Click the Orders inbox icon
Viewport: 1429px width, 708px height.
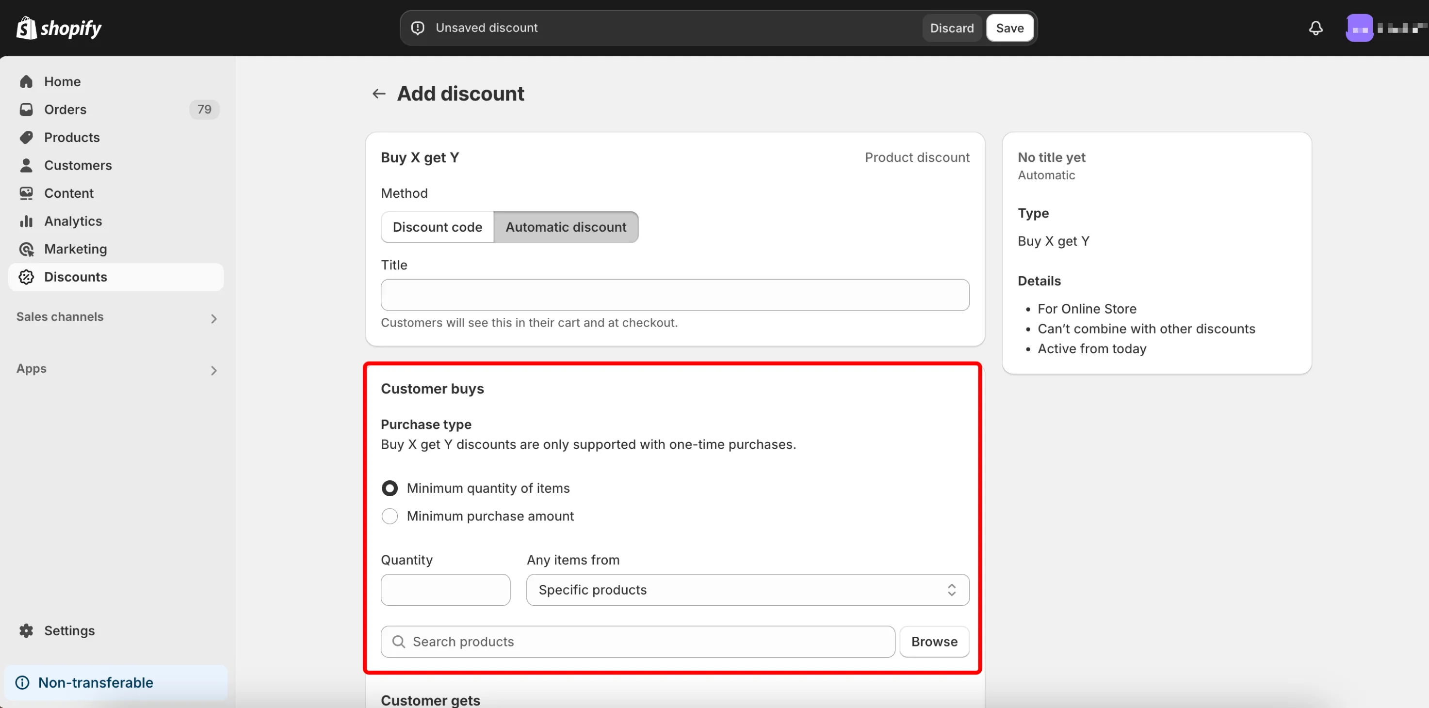pyautogui.click(x=26, y=109)
